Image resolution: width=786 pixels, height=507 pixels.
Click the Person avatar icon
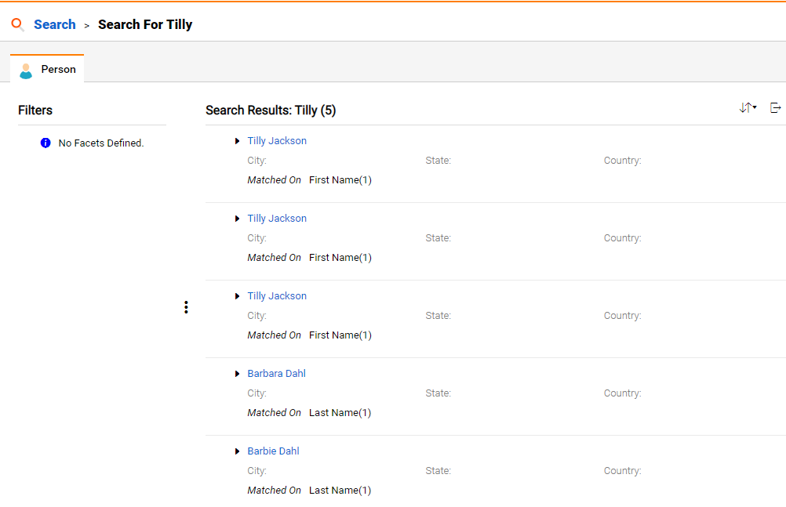click(26, 71)
